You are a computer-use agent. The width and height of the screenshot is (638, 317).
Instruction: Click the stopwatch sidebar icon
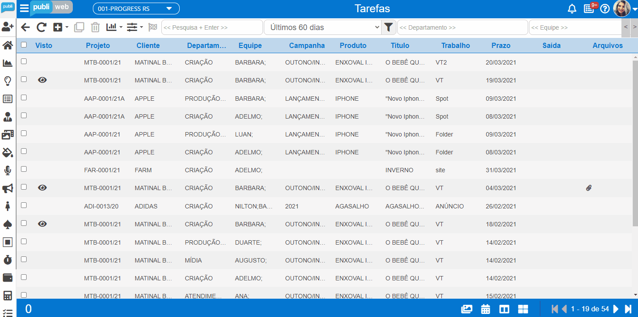pyautogui.click(x=7, y=260)
